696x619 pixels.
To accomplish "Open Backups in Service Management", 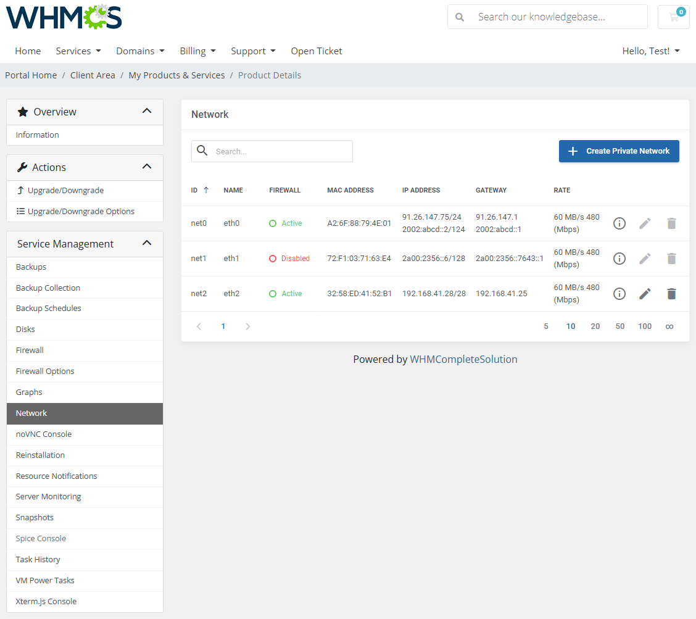I will coord(85,267).
